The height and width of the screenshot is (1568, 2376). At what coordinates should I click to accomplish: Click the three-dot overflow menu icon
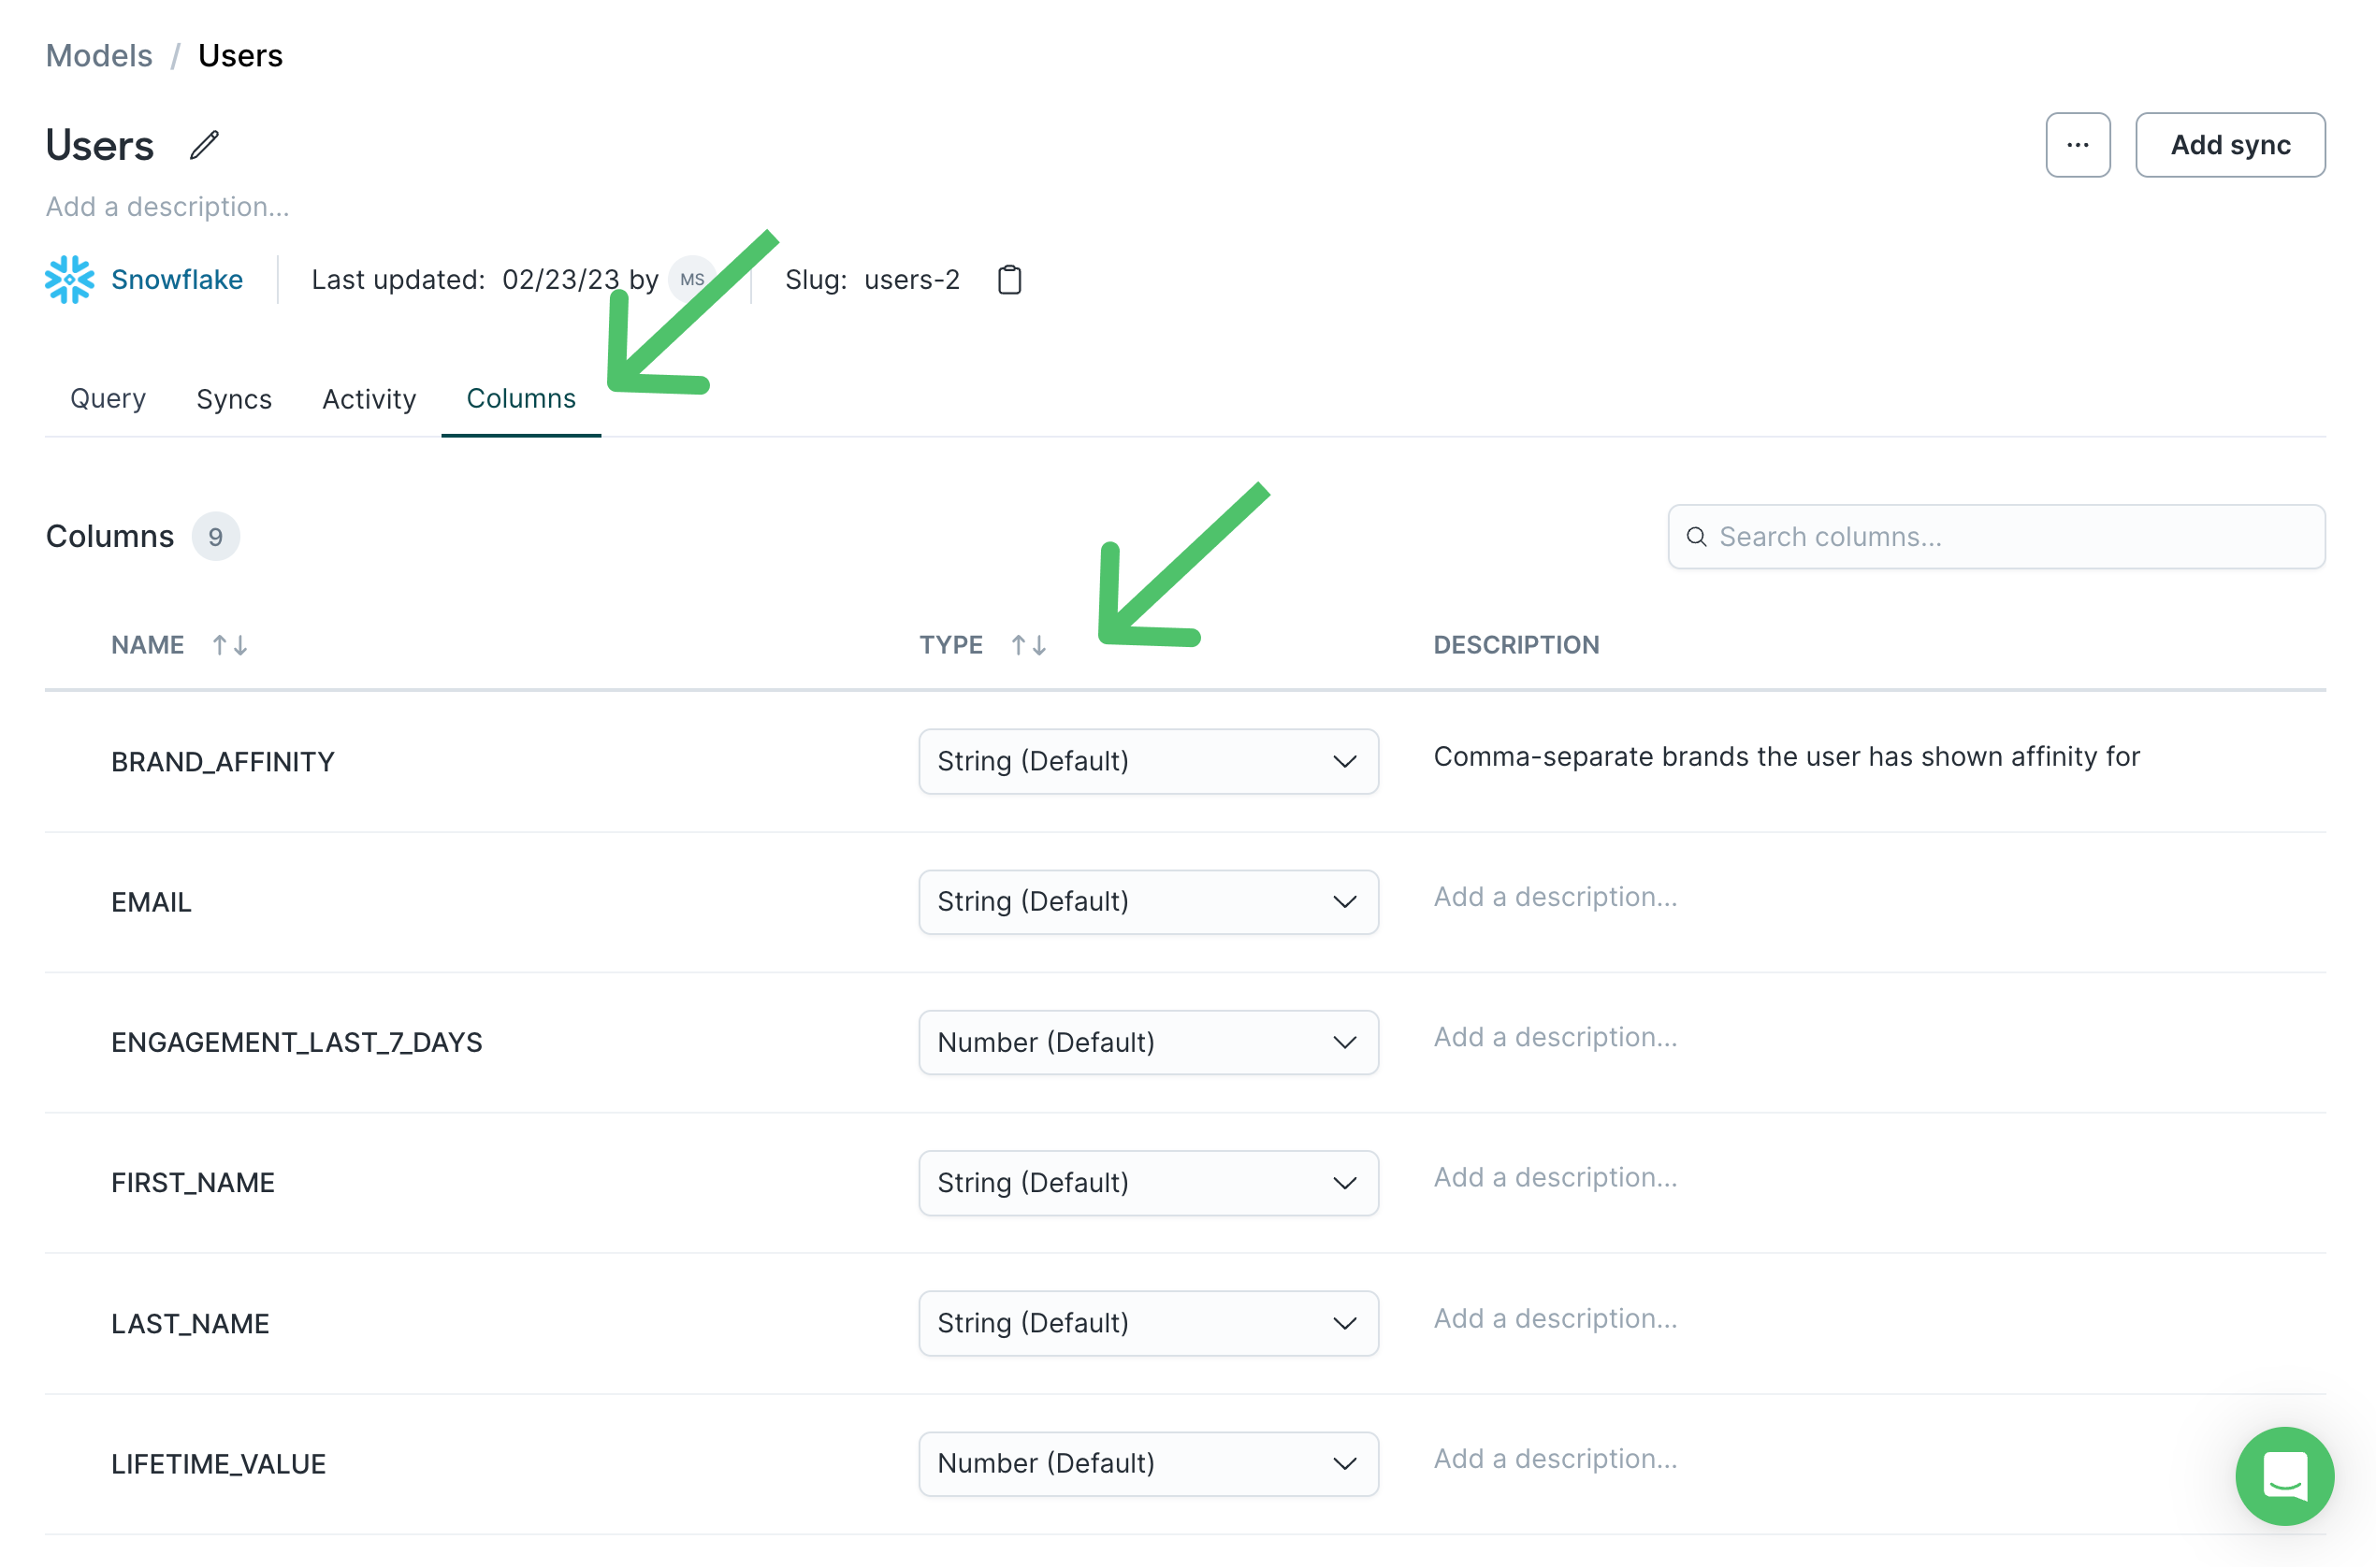(x=2079, y=143)
